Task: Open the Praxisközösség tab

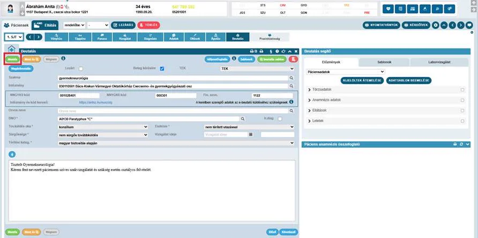Action: pos(270,37)
